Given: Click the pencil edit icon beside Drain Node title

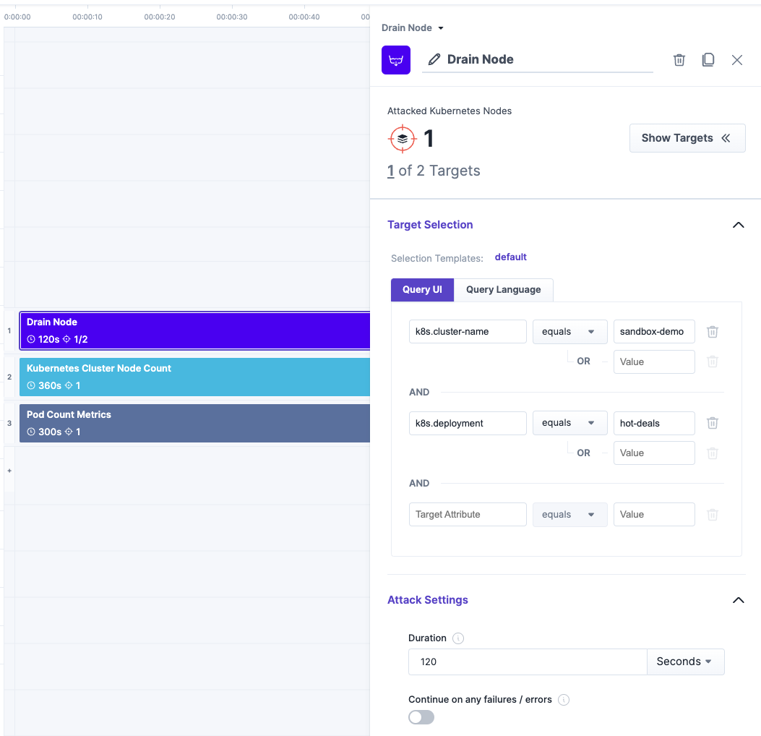Looking at the screenshot, I should tap(434, 59).
